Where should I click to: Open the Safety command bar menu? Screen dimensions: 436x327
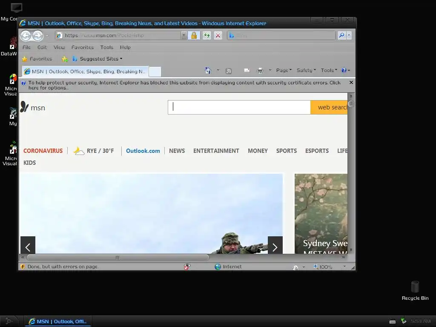[x=306, y=70]
